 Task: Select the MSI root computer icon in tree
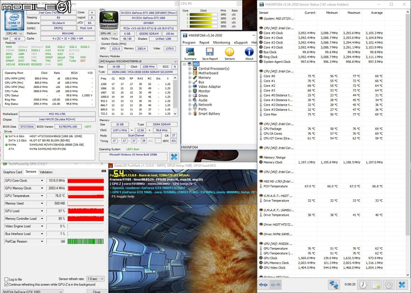click(x=190, y=64)
